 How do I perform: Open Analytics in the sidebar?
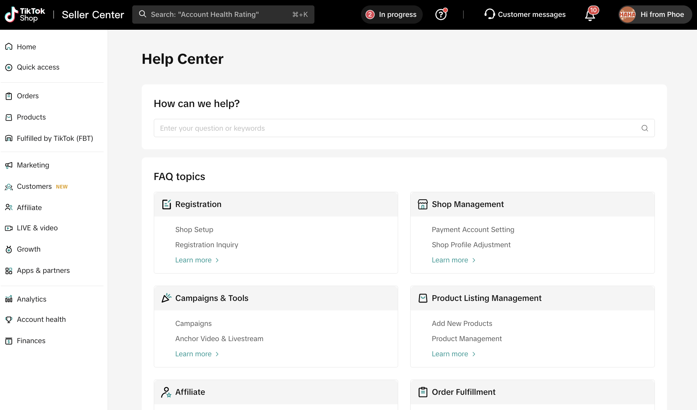[31, 299]
